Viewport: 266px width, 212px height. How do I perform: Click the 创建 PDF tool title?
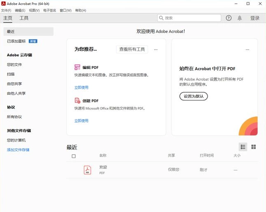(x=90, y=101)
